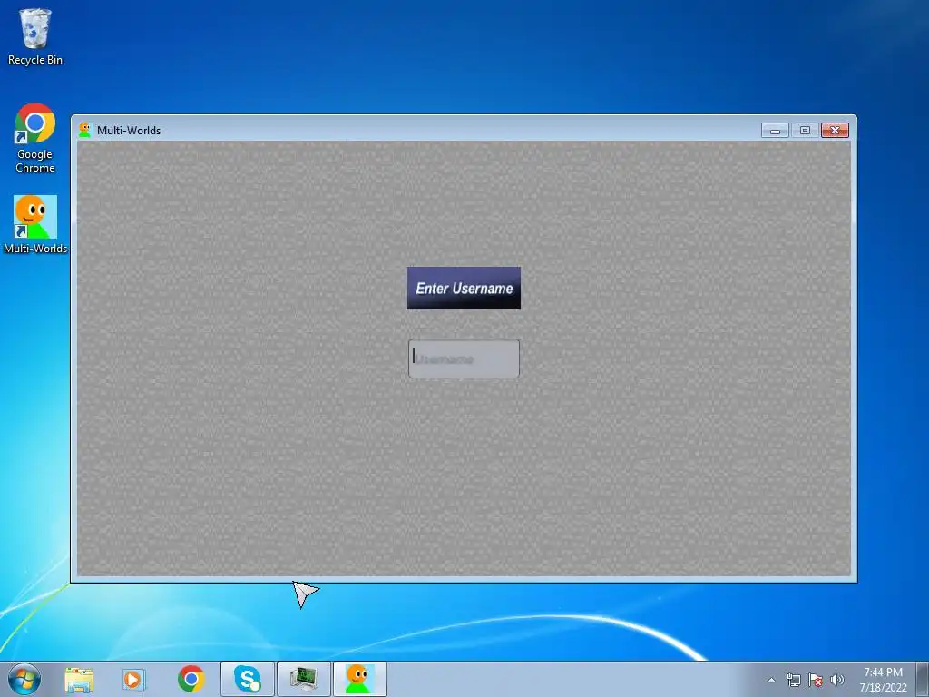This screenshot has width=929, height=697.
Task: Select Multi-Worlds desktop shortcut
Action: [35, 225]
